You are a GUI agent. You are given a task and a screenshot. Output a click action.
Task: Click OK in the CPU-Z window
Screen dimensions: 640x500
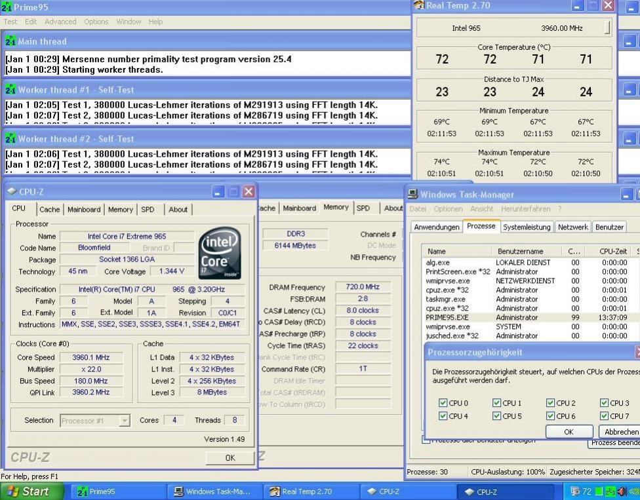pos(230,457)
